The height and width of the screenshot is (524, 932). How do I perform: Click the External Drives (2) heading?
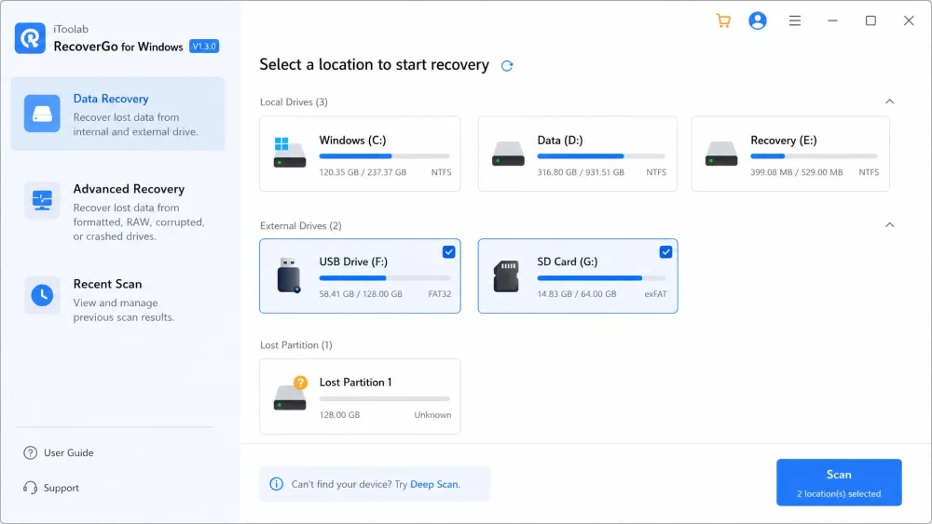tap(301, 225)
